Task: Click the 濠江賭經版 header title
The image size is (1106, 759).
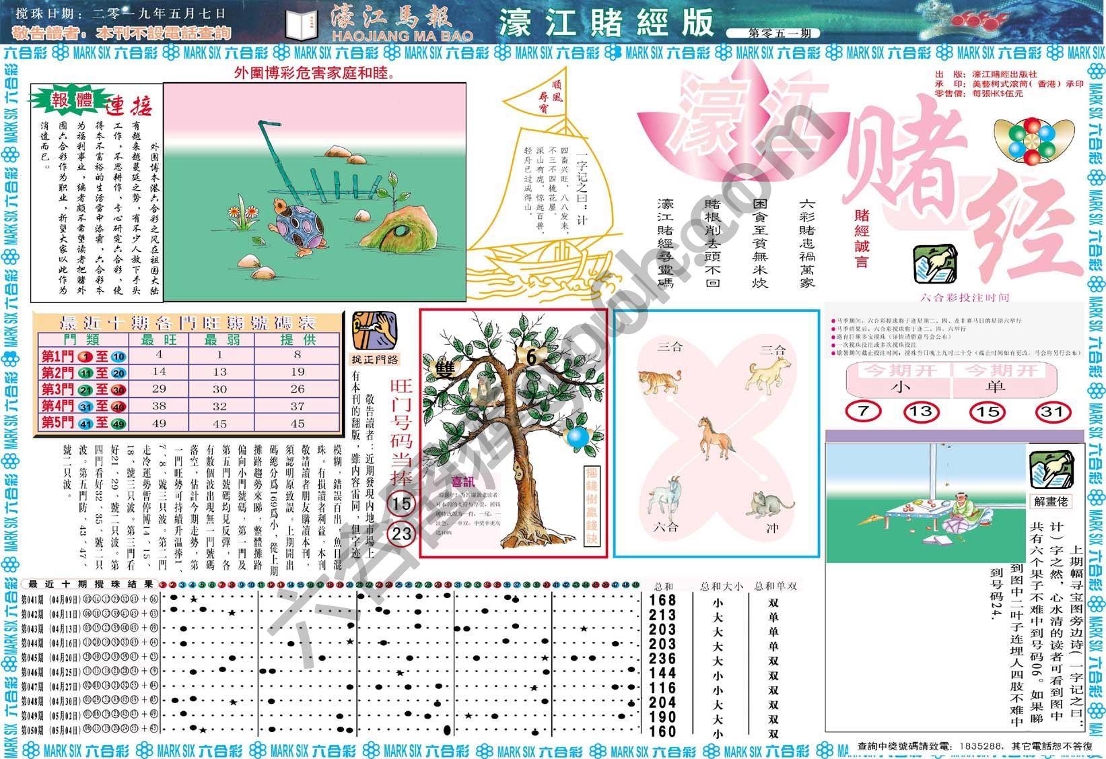Action: point(606,22)
